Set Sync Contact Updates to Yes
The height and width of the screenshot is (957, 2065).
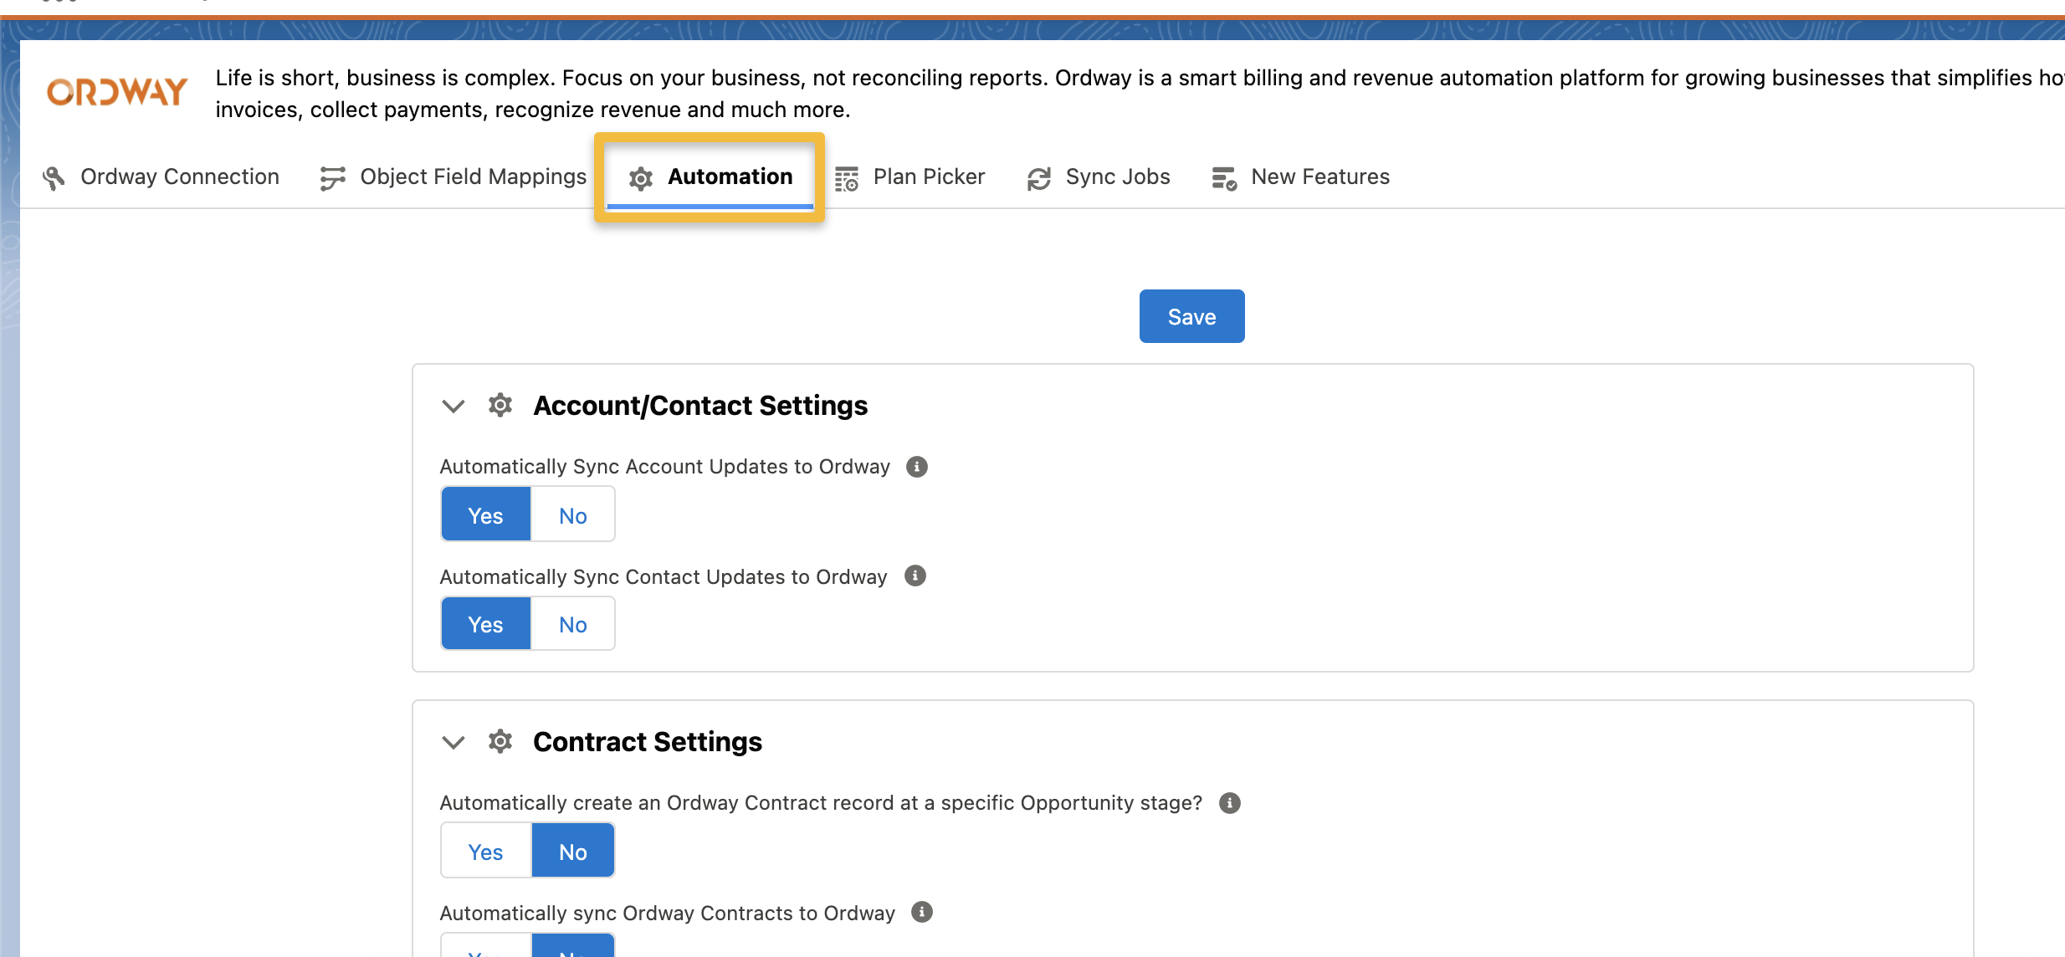486,623
